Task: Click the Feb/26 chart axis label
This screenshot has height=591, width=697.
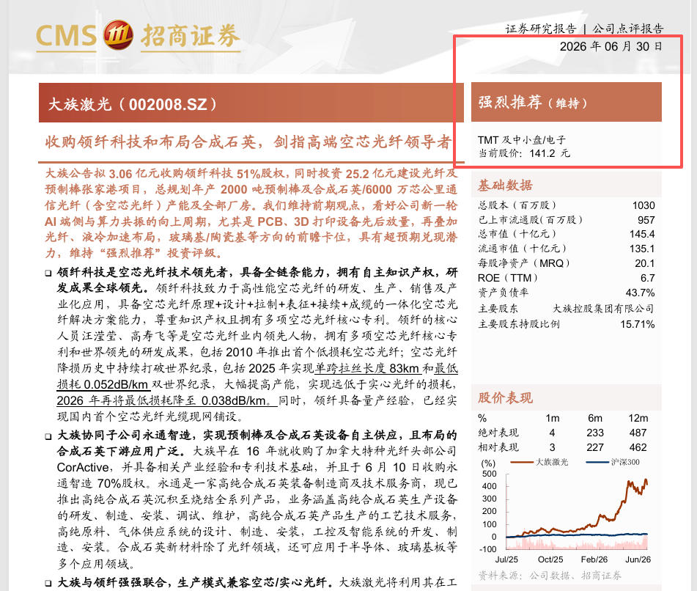Action: tap(594, 560)
